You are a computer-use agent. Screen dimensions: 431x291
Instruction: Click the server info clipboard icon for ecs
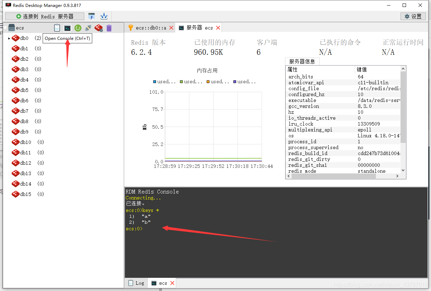click(x=57, y=28)
